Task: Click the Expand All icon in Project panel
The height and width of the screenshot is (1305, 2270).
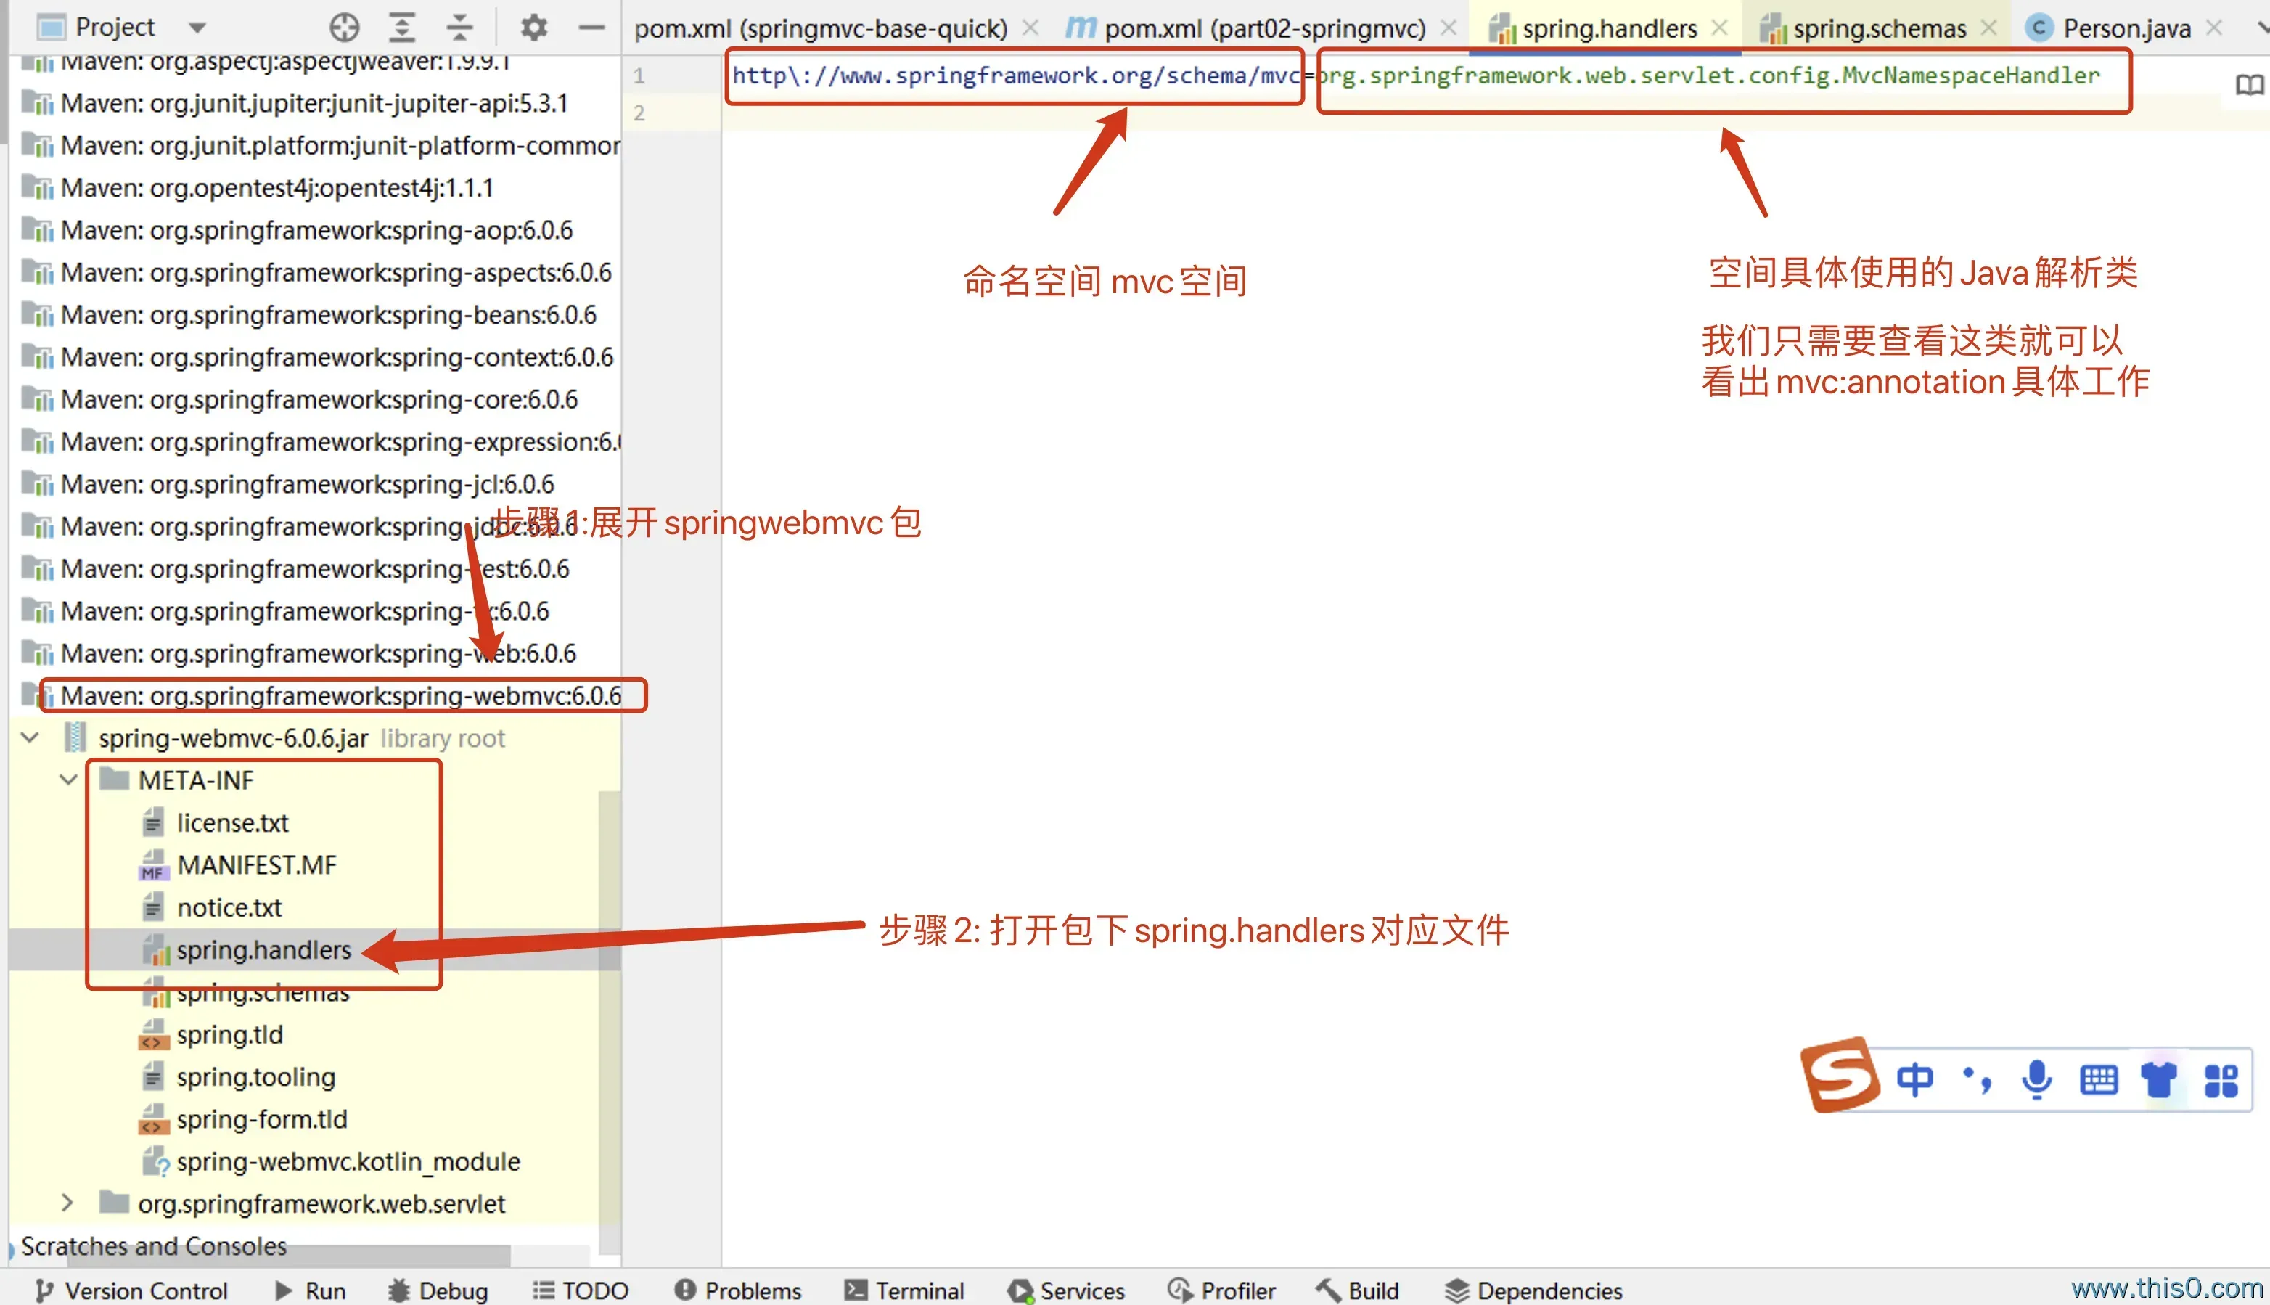Action: coord(401,28)
